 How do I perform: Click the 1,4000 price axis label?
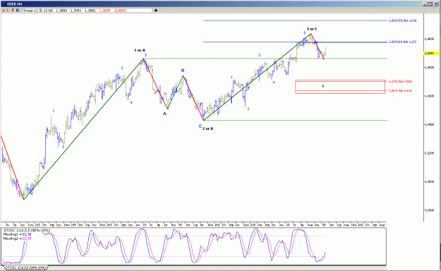point(430,39)
